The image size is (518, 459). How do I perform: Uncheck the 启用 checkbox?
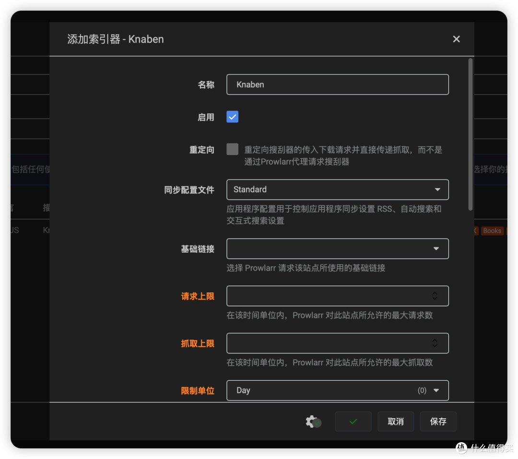point(232,117)
